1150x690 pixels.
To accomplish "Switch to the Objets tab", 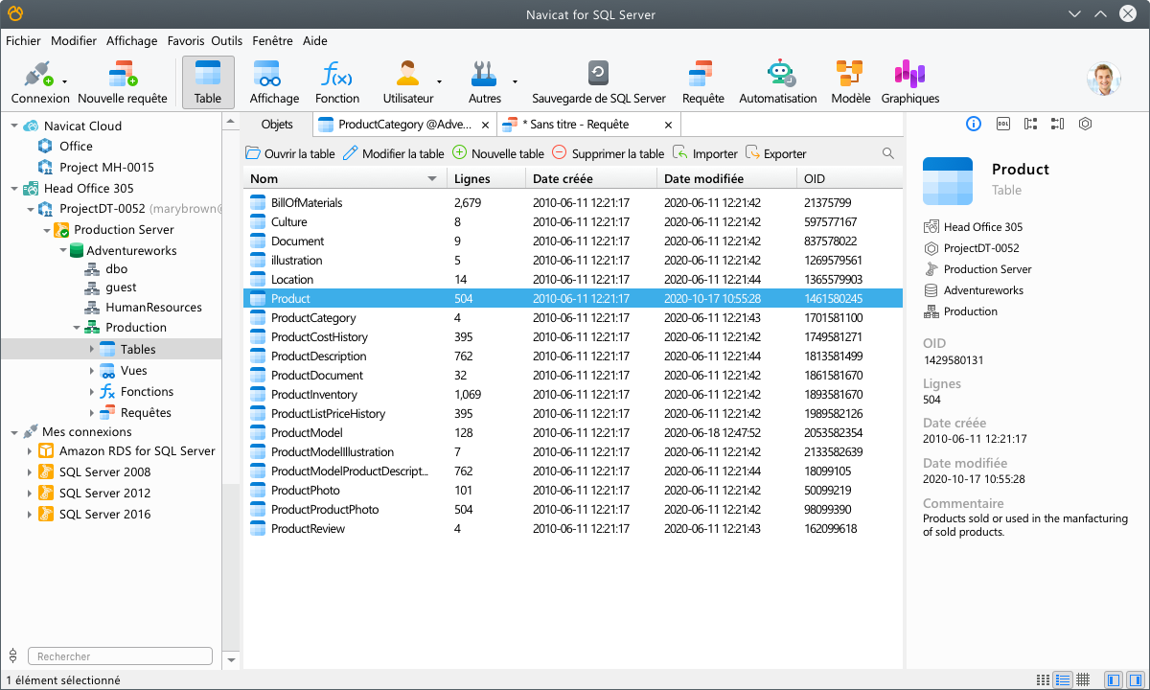I will 277,125.
